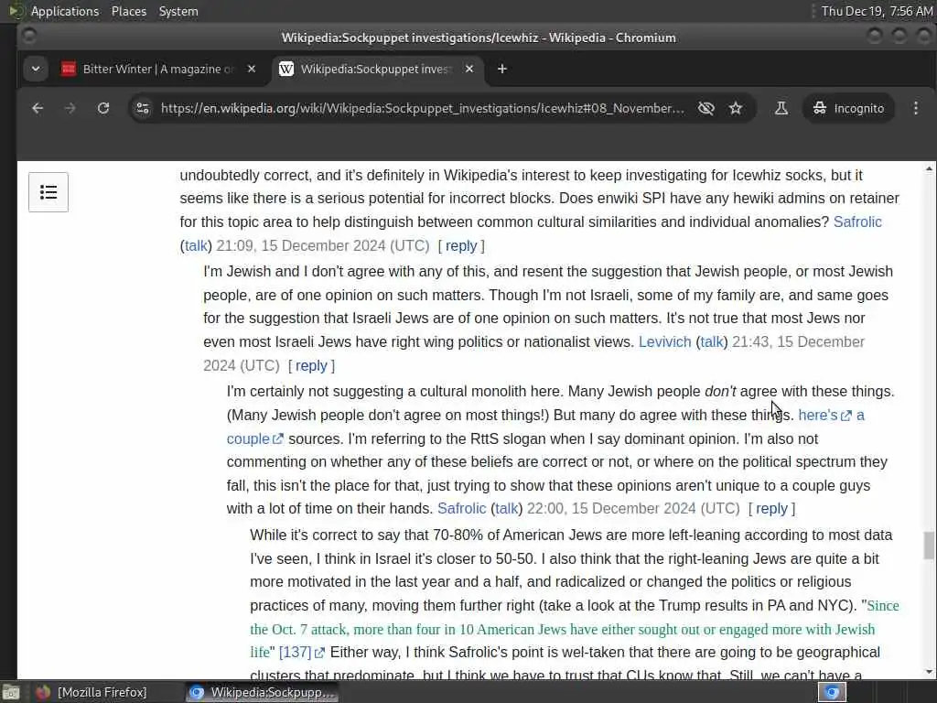Screen dimensions: 937x703
Task: Open Levivich's talk link
Action: pyautogui.click(x=712, y=342)
